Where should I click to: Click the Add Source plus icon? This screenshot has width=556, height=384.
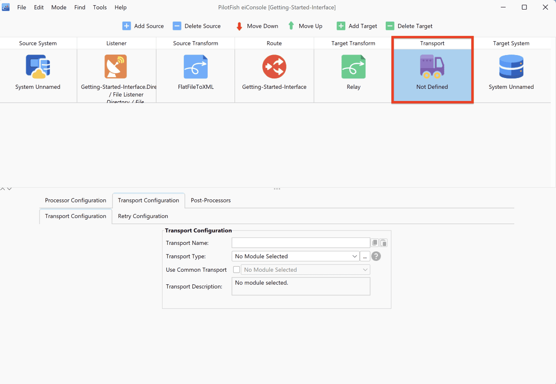pyautogui.click(x=126, y=26)
